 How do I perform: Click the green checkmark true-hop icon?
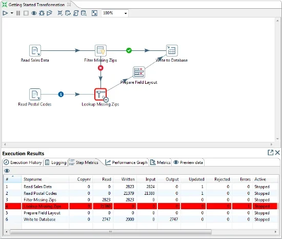click(x=129, y=50)
